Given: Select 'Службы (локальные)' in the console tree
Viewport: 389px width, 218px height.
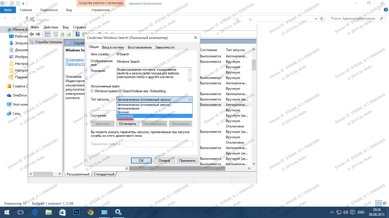Looking at the screenshot, I should coord(46,42).
